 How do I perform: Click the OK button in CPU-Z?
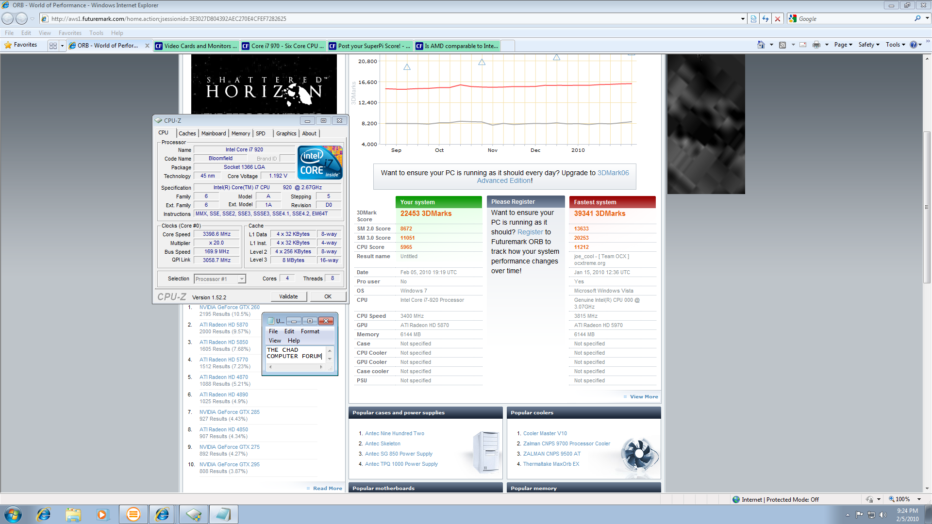click(328, 296)
